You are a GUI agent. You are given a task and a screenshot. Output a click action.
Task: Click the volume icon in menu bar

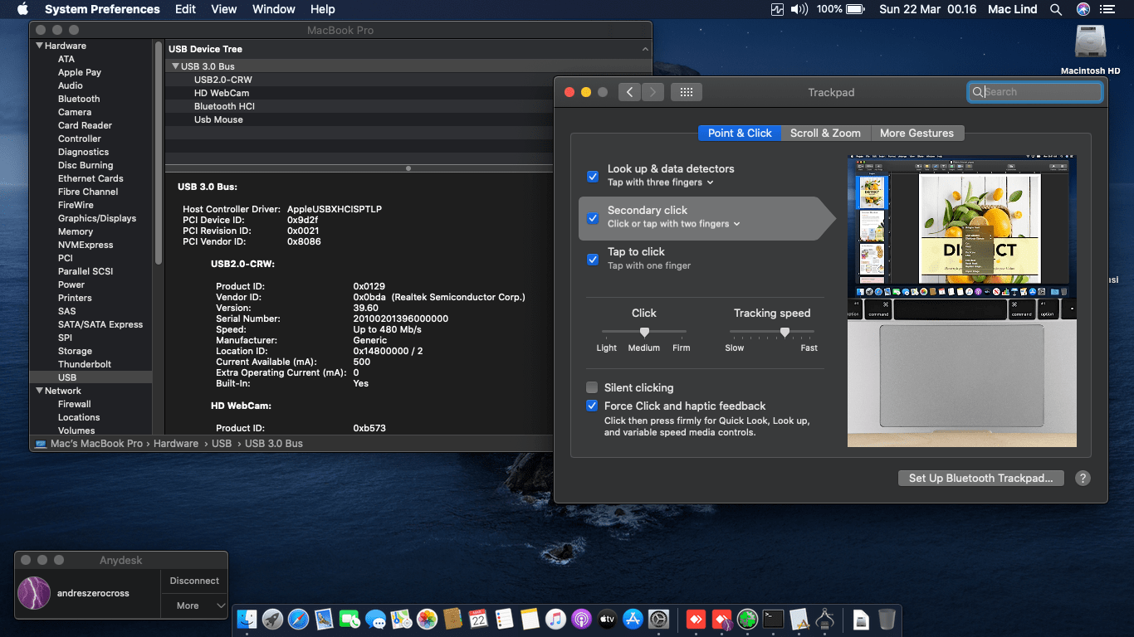point(799,9)
